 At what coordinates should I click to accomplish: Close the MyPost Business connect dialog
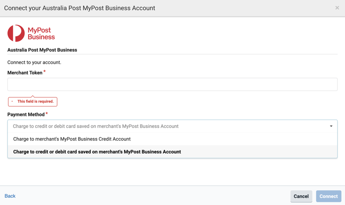(337, 8)
